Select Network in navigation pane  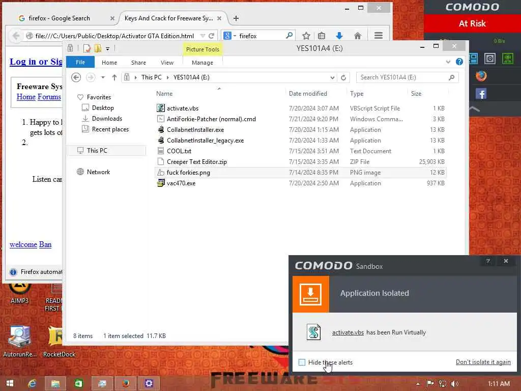point(98,172)
